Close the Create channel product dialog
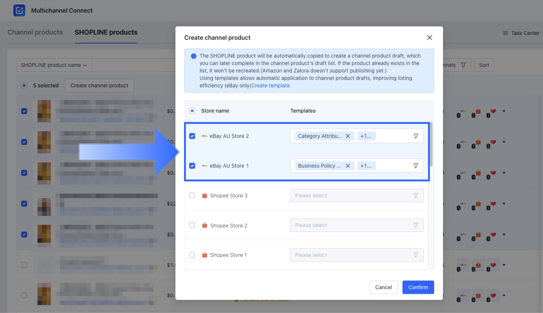This screenshot has height=313, width=543. (429, 38)
